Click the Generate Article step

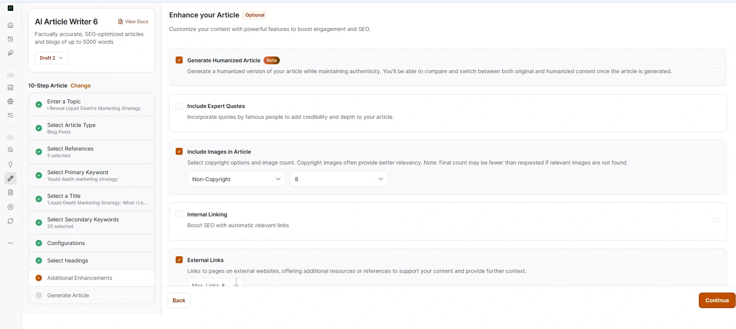point(92,295)
